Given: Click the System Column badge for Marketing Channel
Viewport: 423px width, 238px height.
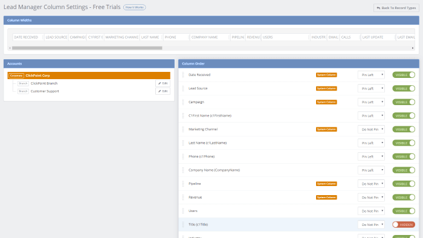Looking at the screenshot, I should click(x=326, y=129).
